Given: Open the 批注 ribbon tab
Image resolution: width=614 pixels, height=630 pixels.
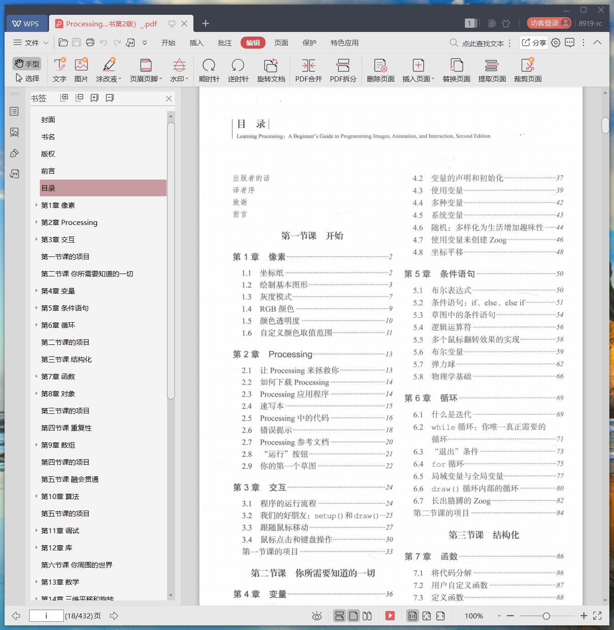Looking at the screenshot, I should pyautogui.click(x=225, y=43).
